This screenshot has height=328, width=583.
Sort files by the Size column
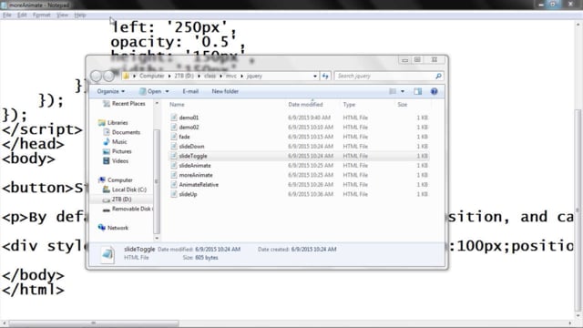coord(403,105)
